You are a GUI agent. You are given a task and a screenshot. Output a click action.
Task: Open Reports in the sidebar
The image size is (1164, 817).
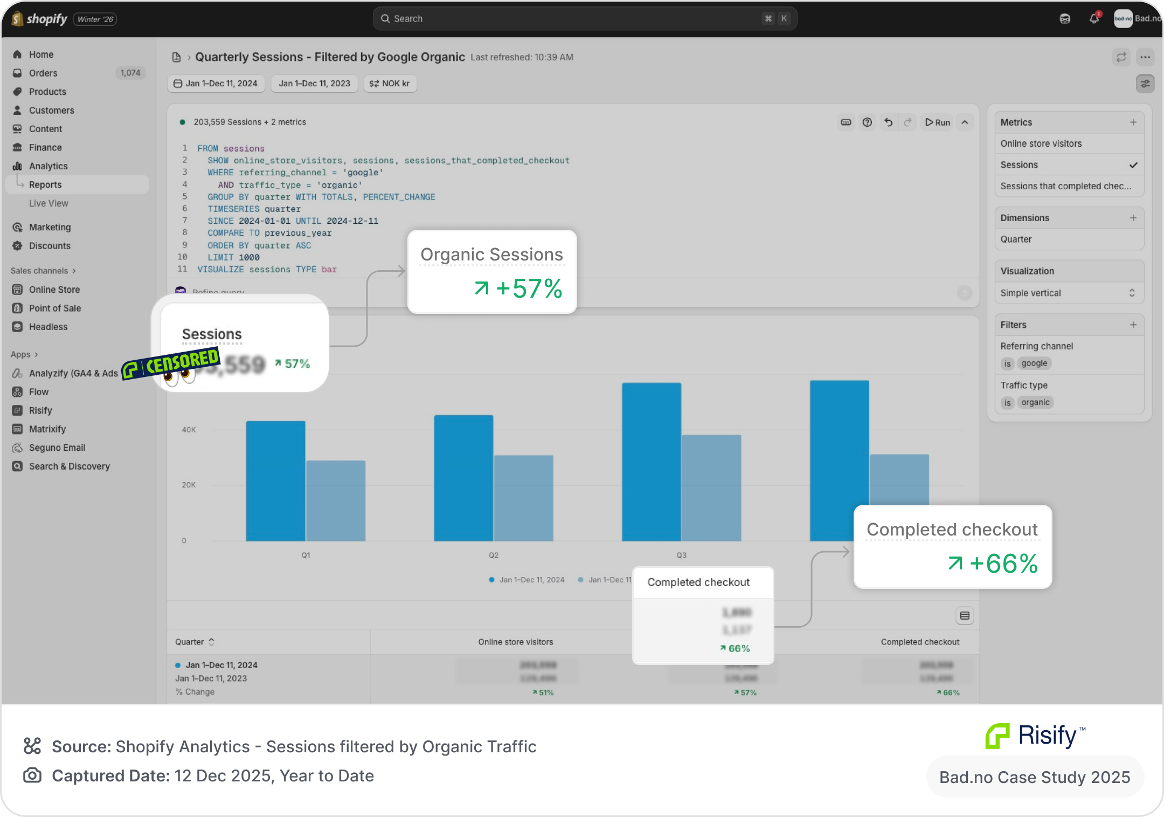coord(45,184)
